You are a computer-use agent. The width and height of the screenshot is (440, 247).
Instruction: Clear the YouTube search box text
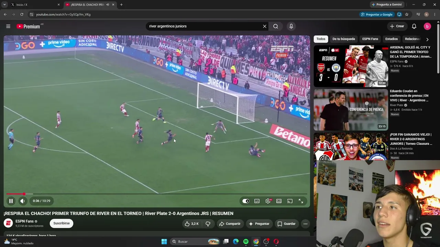(265, 26)
